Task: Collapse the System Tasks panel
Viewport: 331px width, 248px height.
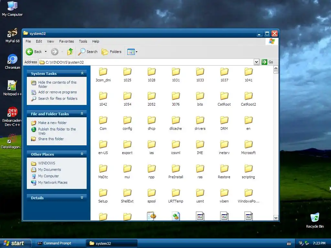Action: 82,73
